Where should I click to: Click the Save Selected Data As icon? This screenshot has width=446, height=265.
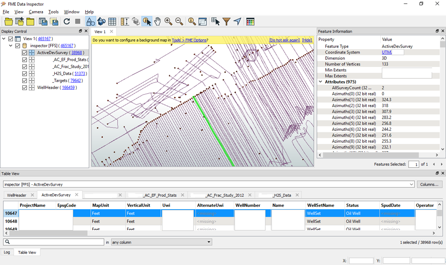[x=54, y=21]
